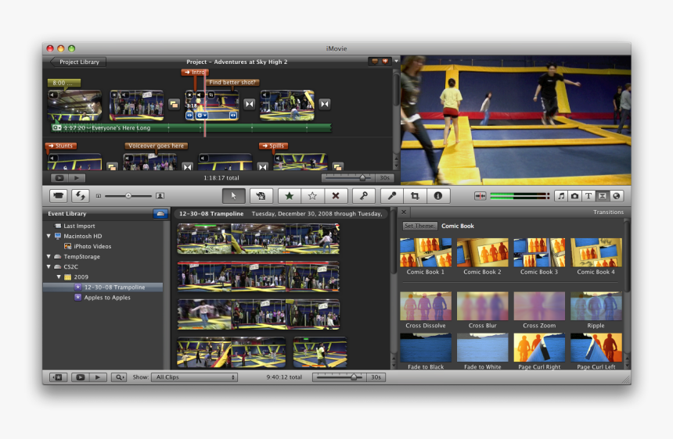Viewport: 673px width, 439px height.
Task: Adjust the thumbnail size slider in toolbar
Action: 128,196
